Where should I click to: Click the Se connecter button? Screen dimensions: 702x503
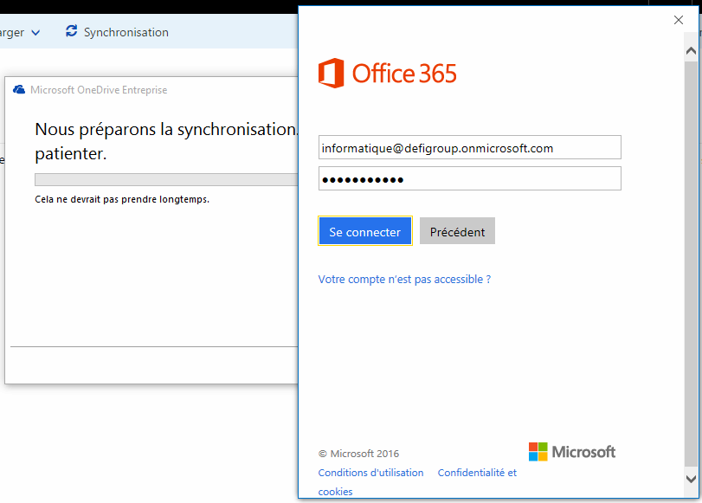pyautogui.click(x=365, y=231)
